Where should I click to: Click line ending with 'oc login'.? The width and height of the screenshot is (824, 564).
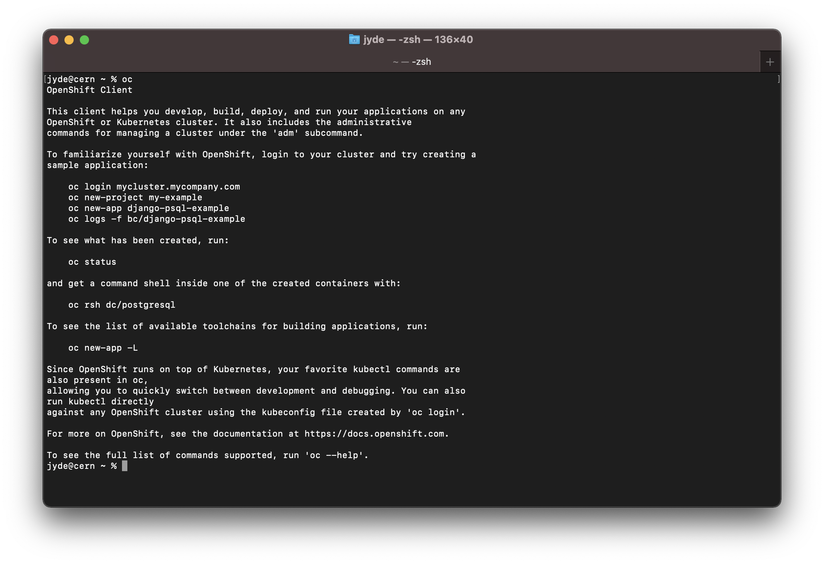pos(256,412)
